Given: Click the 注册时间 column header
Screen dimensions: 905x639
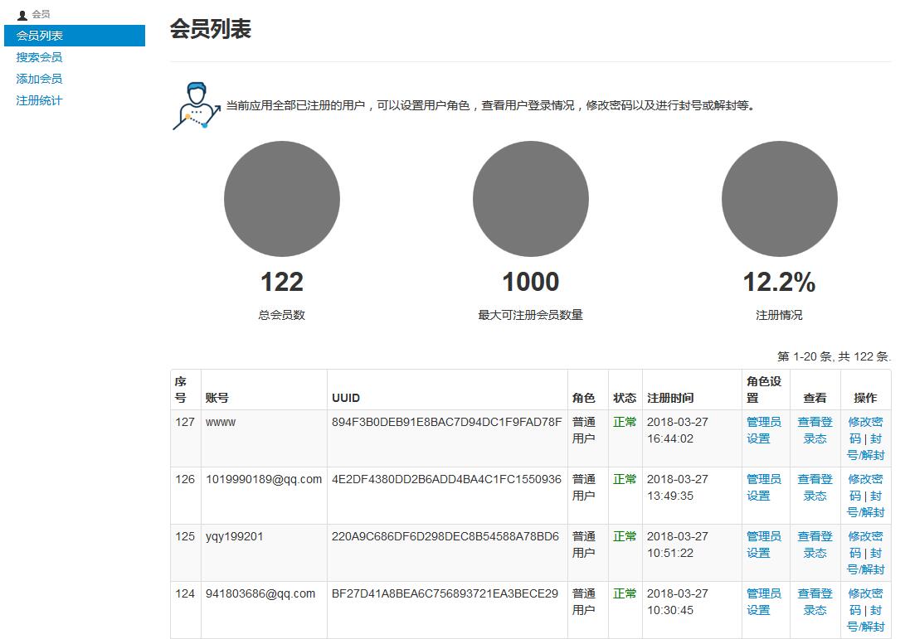Looking at the screenshot, I should (x=670, y=398).
